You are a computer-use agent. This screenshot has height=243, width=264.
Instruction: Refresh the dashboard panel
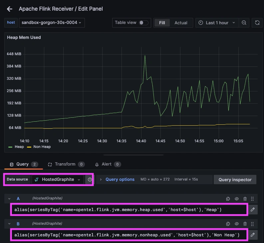click(x=257, y=23)
